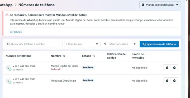The width and height of the screenshot is (190, 98).
Task: Click the Mundo Digital del Saber name cell
Action: point(64,66)
